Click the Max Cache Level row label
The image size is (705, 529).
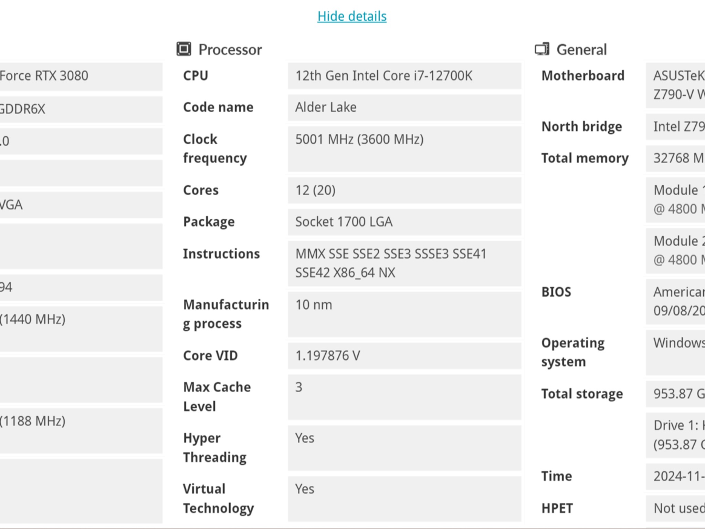coord(217,397)
